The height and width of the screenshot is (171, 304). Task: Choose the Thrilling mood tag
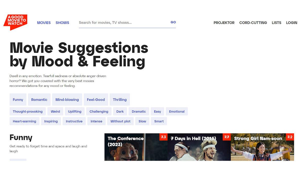(x=120, y=100)
